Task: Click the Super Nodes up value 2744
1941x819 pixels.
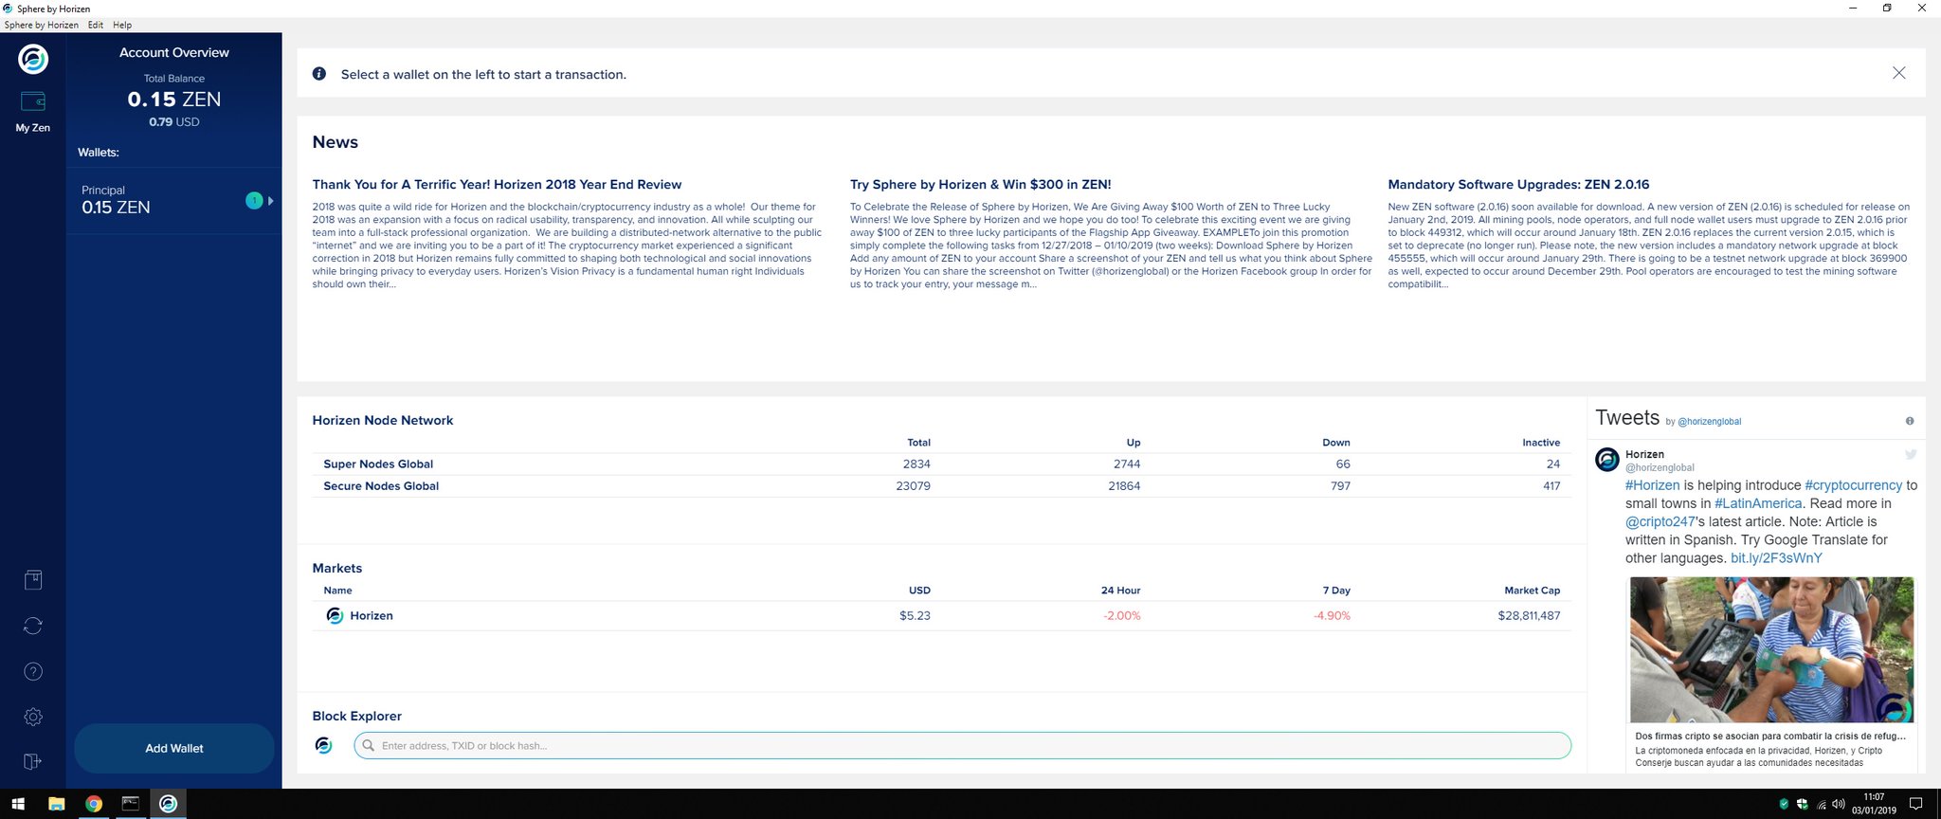Action: 1127,464
